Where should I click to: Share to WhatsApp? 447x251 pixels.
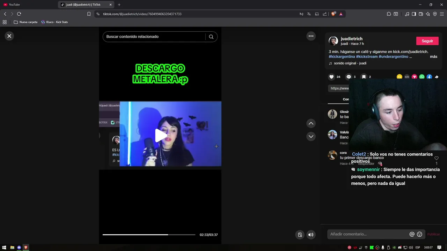point(422,77)
